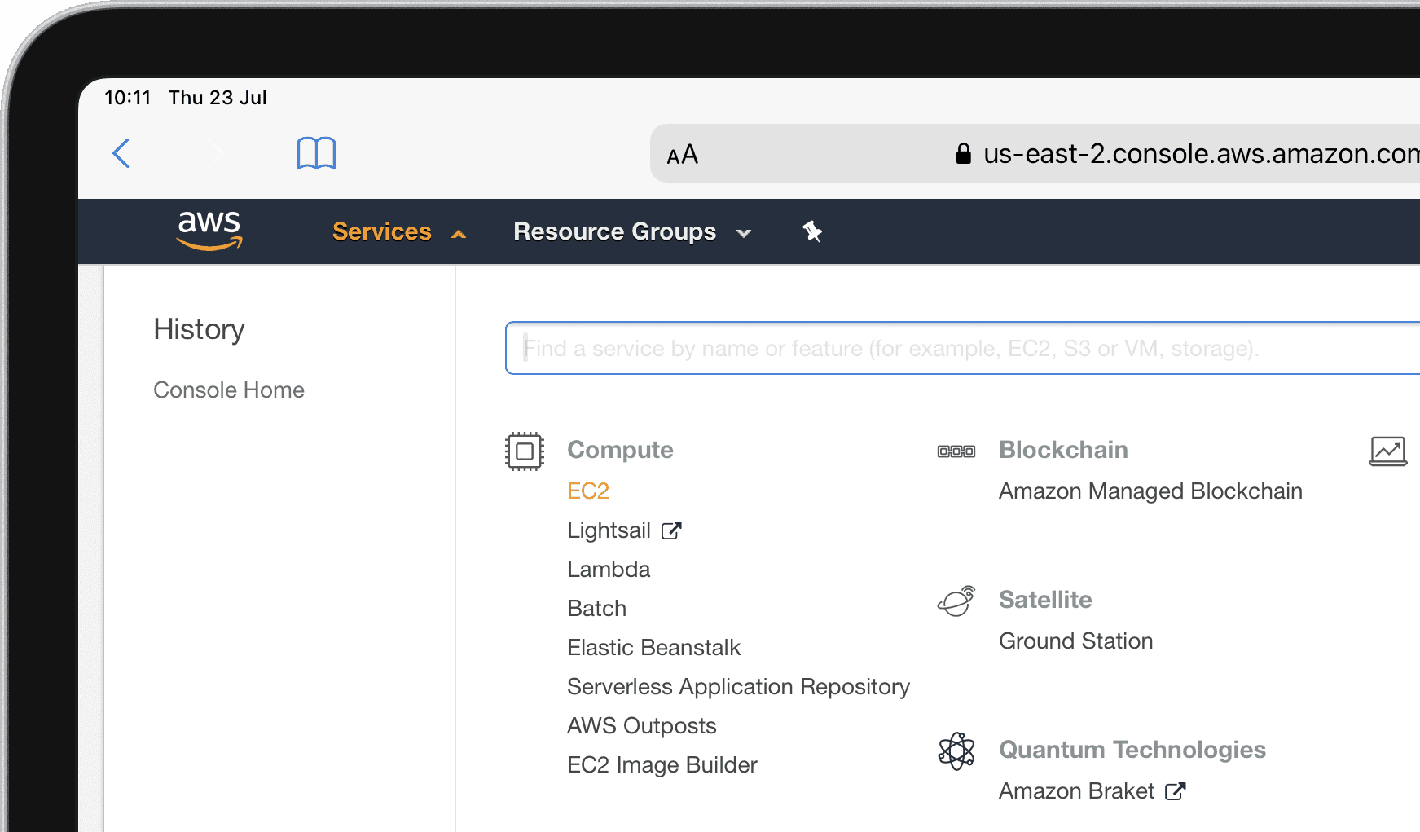The width and height of the screenshot is (1420, 832).
Task: Open Amazon Braket service
Action: 1076,791
